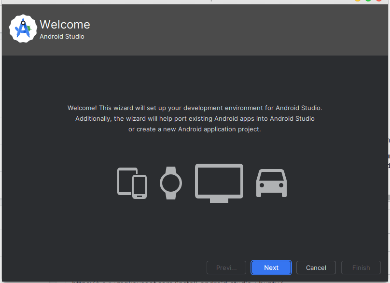Click the line starting "Additionally, the wizard"
Viewport: 390px width, 283px height.
point(195,119)
